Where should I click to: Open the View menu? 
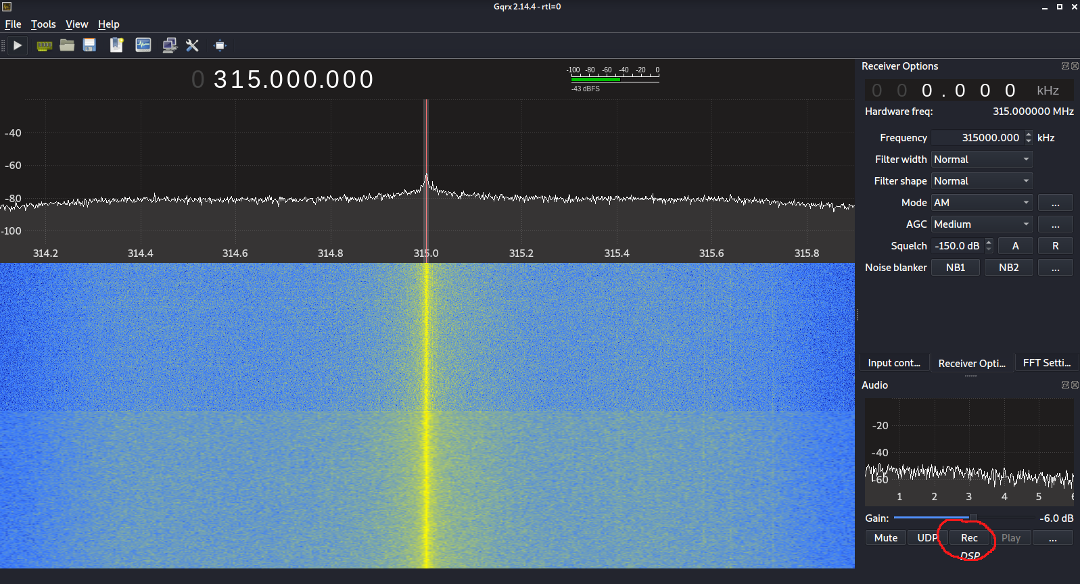(x=76, y=24)
